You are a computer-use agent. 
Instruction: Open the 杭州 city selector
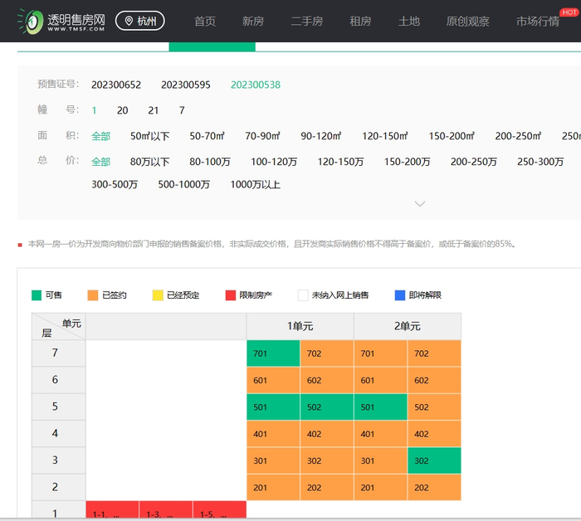pyautogui.click(x=140, y=21)
